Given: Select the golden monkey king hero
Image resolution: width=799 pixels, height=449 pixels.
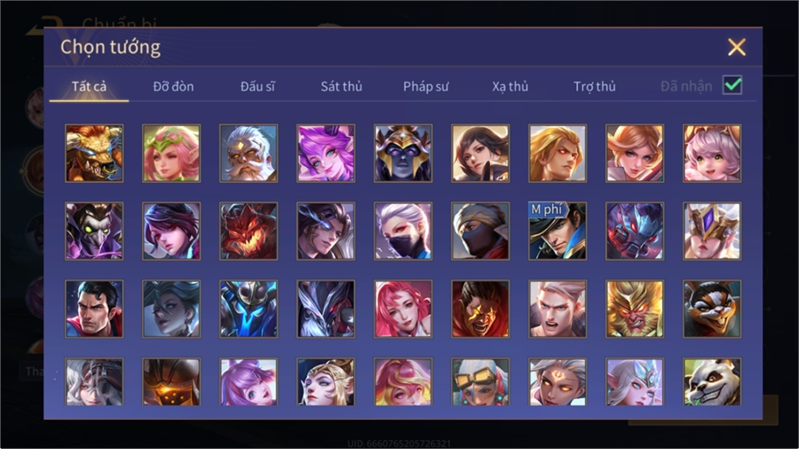Looking at the screenshot, I should pyautogui.click(x=635, y=309).
